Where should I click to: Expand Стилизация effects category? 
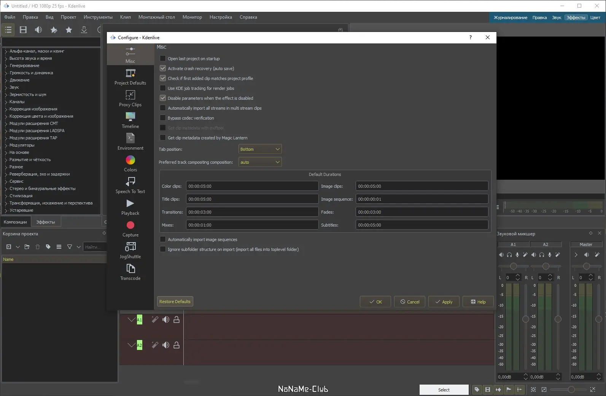[6, 196]
